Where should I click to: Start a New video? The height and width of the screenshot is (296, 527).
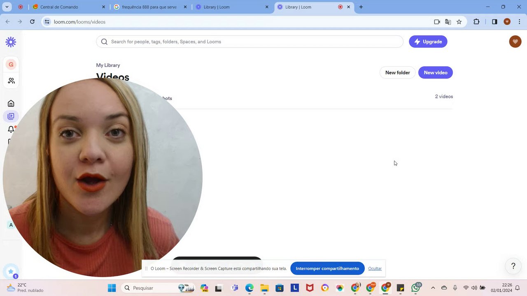[436, 72]
